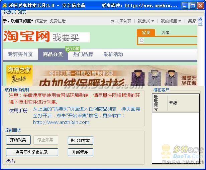The width and height of the screenshot is (206, 170).
Task: Minimize the window
Action: (185, 6)
